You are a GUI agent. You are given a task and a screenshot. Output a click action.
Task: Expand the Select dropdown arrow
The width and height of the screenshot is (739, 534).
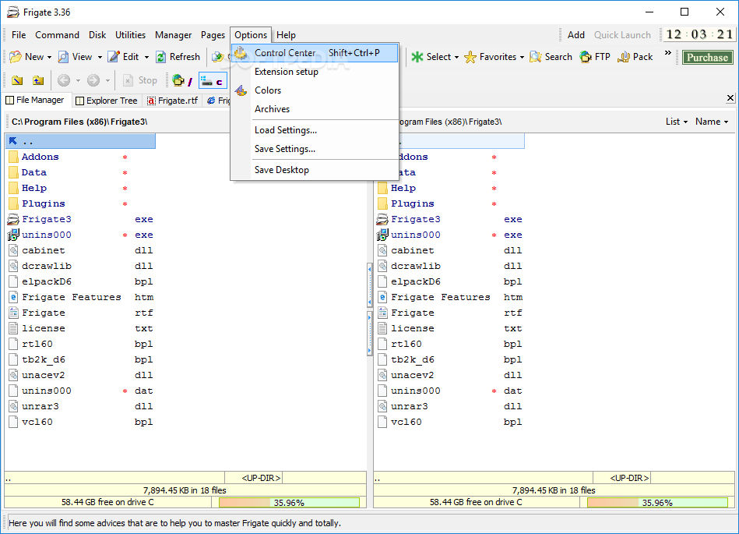(456, 58)
